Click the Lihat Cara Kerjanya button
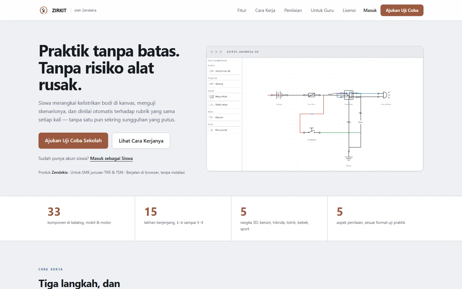The image size is (462, 289). [x=141, y=141]
